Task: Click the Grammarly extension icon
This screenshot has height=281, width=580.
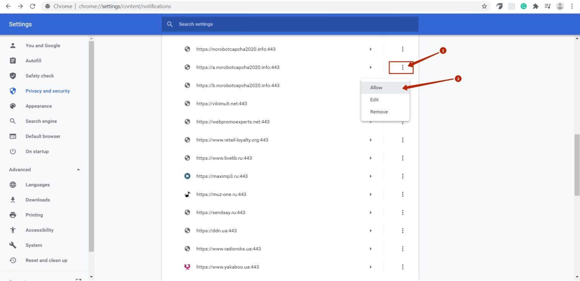Action: [523, 6]
